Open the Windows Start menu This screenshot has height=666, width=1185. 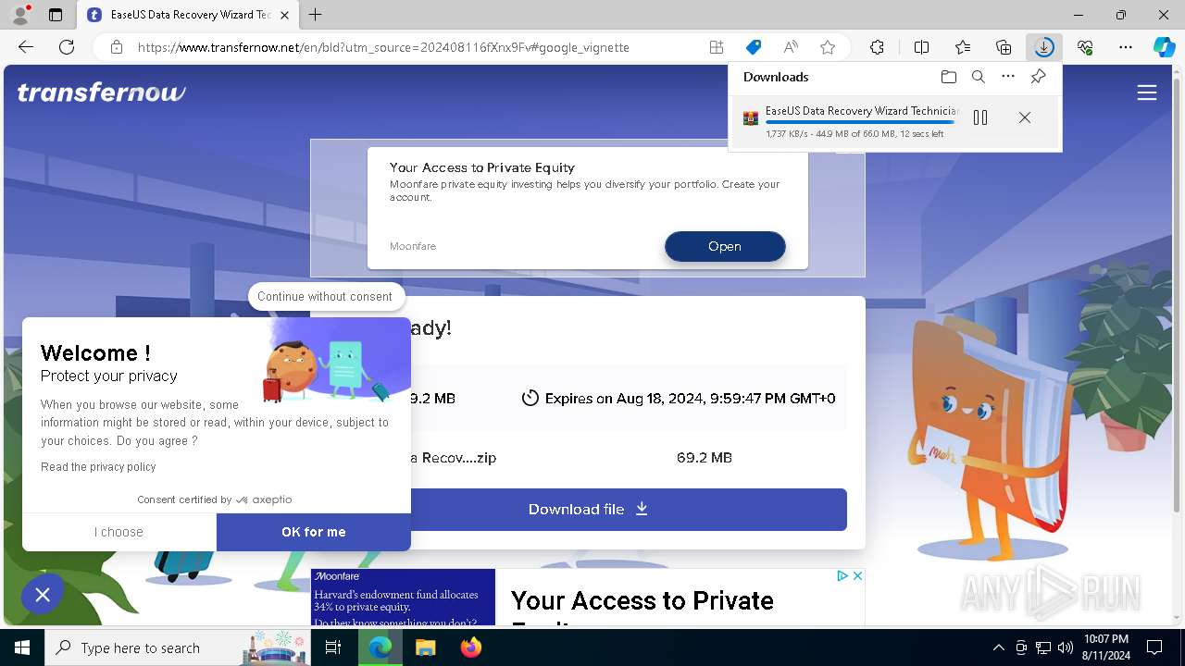[22, 647]
